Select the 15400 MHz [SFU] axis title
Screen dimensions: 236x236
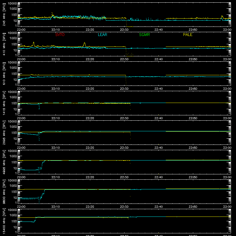pyautogui.click(x=4, y=221)
